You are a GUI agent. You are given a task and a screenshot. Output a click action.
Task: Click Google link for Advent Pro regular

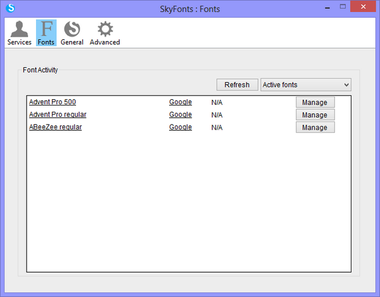tap(180, 114)
